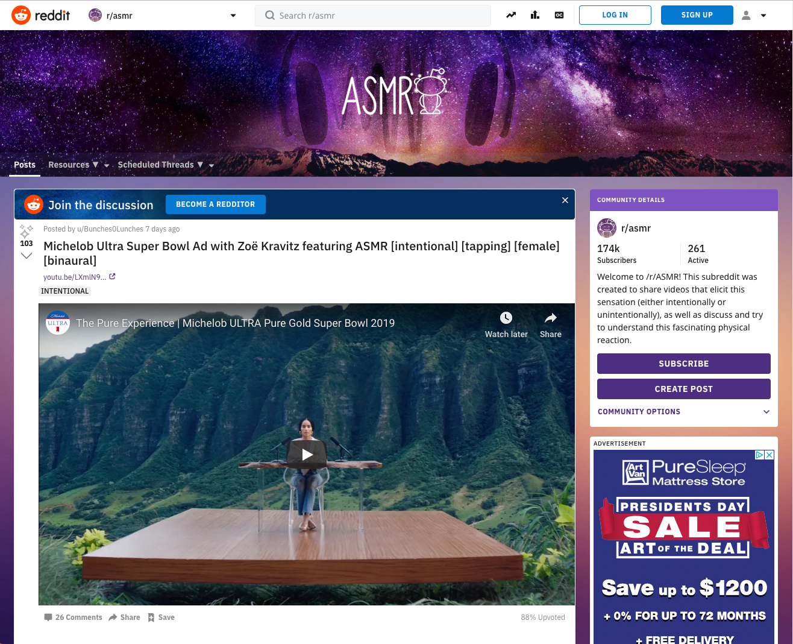Image resolution: width=793 pixels, height=644 pixels.
Task: Click the 174k Subscribers count
Action: [616, 253]
